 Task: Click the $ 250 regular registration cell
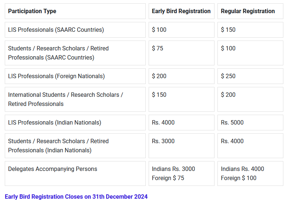tap(250, 76)
